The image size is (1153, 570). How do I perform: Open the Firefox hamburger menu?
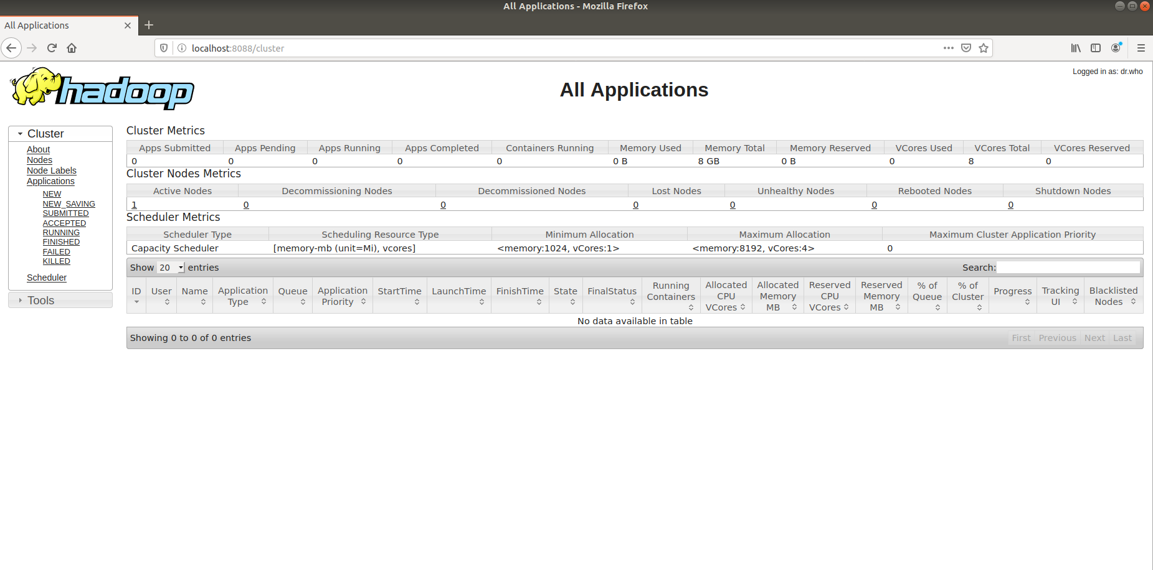pyautogui.click(x=1141, y=48)
